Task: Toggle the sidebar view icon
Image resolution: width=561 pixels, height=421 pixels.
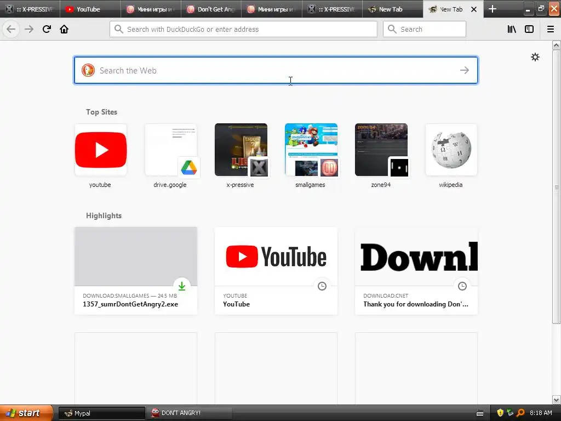Action: 529,29
